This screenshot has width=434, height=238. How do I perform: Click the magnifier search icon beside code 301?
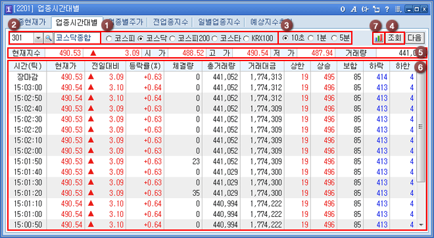click(x=48, y=38)
